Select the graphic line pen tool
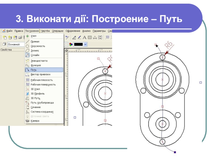The height and width of the screenshot is (163, 217). pyautogui.click(x=74, y=37)
